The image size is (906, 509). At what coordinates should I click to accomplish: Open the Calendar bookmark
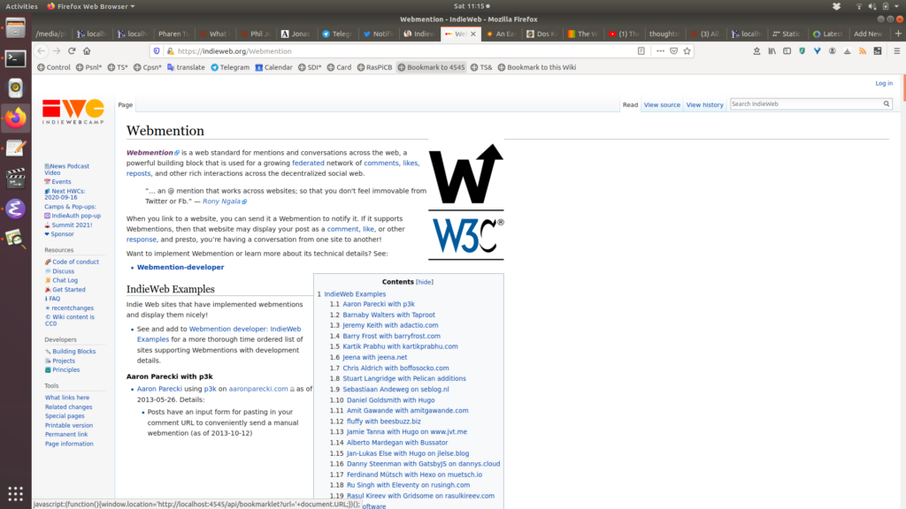click(273, 67)
